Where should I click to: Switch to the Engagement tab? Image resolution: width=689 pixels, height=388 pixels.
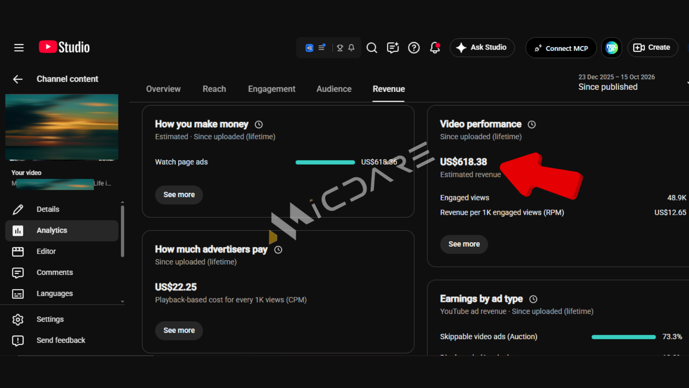[x=272, y=89]
